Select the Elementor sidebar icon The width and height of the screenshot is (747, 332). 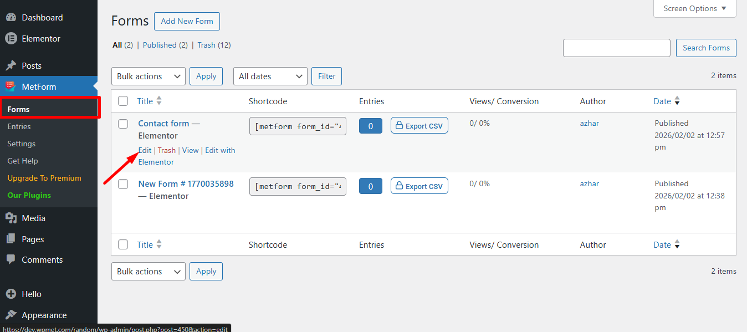coord(11,38)
